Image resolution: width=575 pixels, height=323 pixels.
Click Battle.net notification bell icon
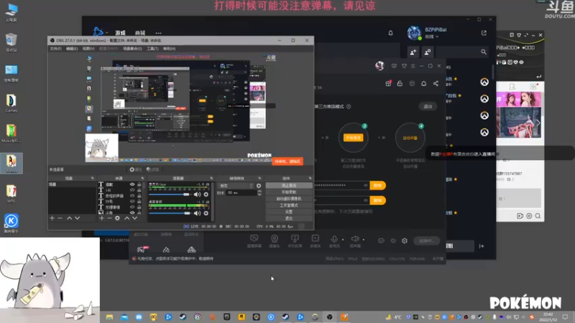[390, 33]
